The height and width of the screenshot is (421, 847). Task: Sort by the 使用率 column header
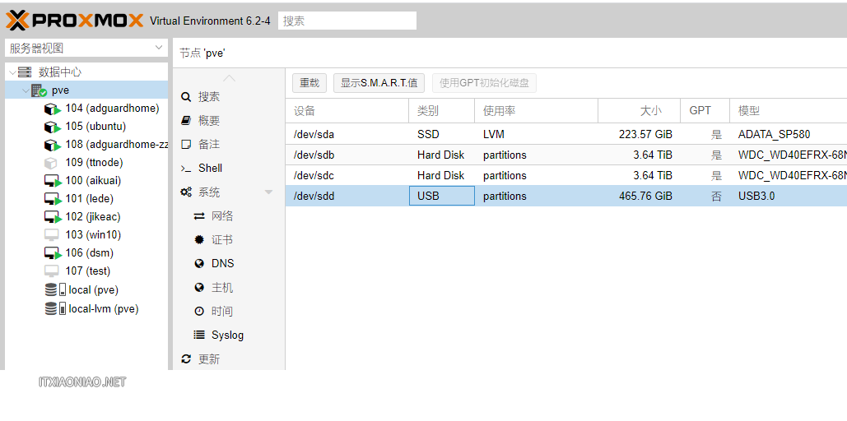537,111
